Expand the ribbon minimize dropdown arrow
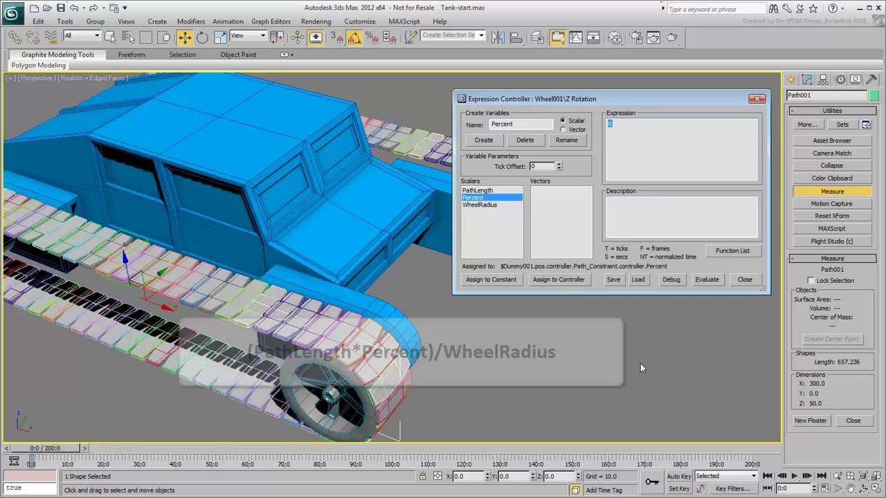The height and width of the screenshot is (498, 886). [x=287, y=55]
